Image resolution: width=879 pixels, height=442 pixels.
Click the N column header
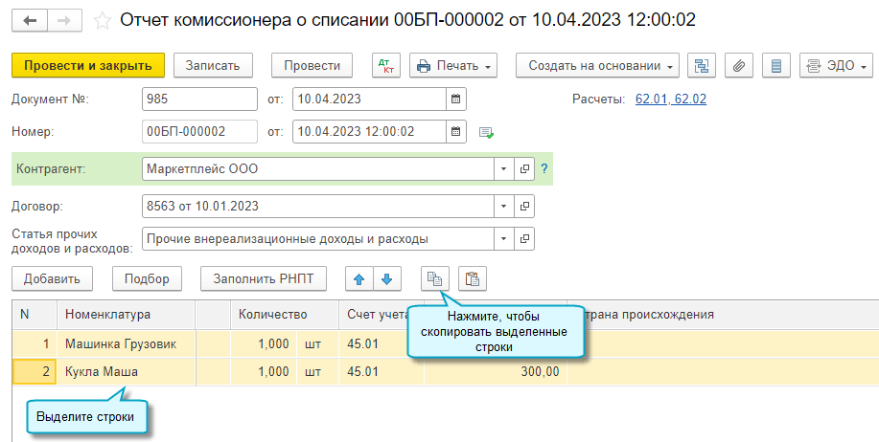tap(35, 315)
